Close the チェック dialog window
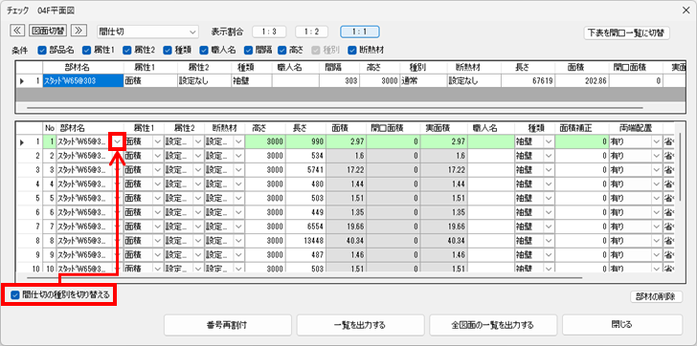This screenshot has height=346, width=697. (686, 11)
